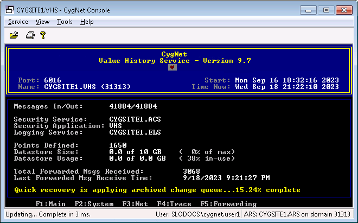Click the Port value 6016
Image resolution: width=358 pixels, height=223 pixels.
pyautogui.click(x=53, y=80)
